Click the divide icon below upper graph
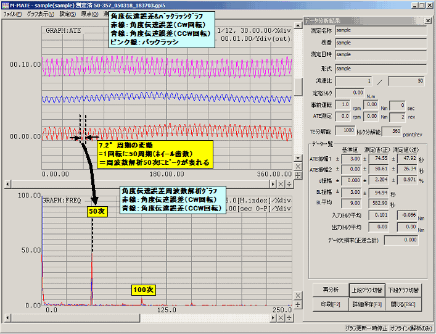Screen dimensions: 436x334 [290, 184]
